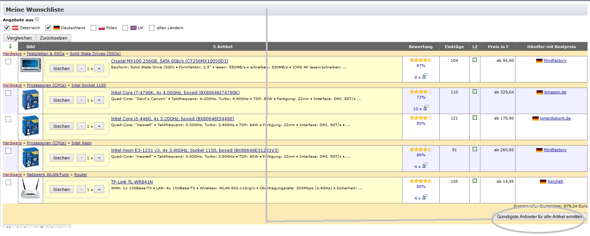Click star rating of Crucial MX100
The width and height of the screenshot is (590, 236).
click(421, 60)
